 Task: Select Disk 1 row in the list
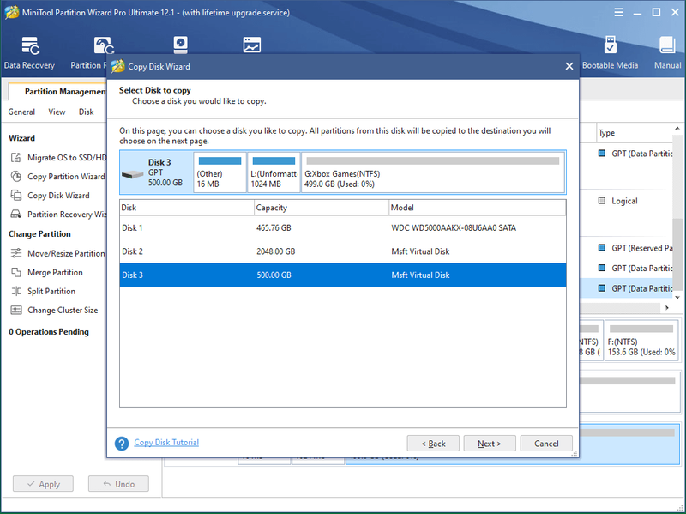[342, 227]
